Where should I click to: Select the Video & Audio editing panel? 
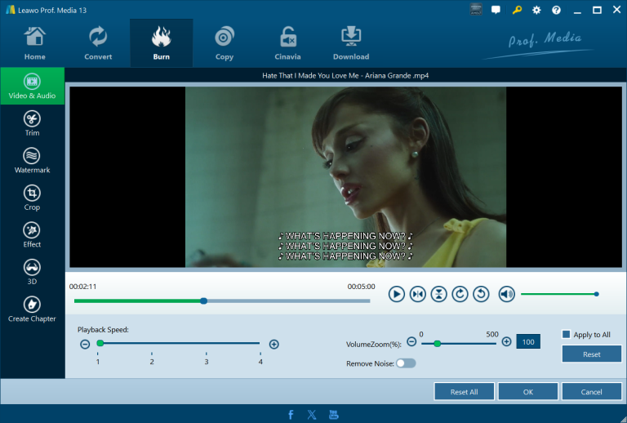32,86
